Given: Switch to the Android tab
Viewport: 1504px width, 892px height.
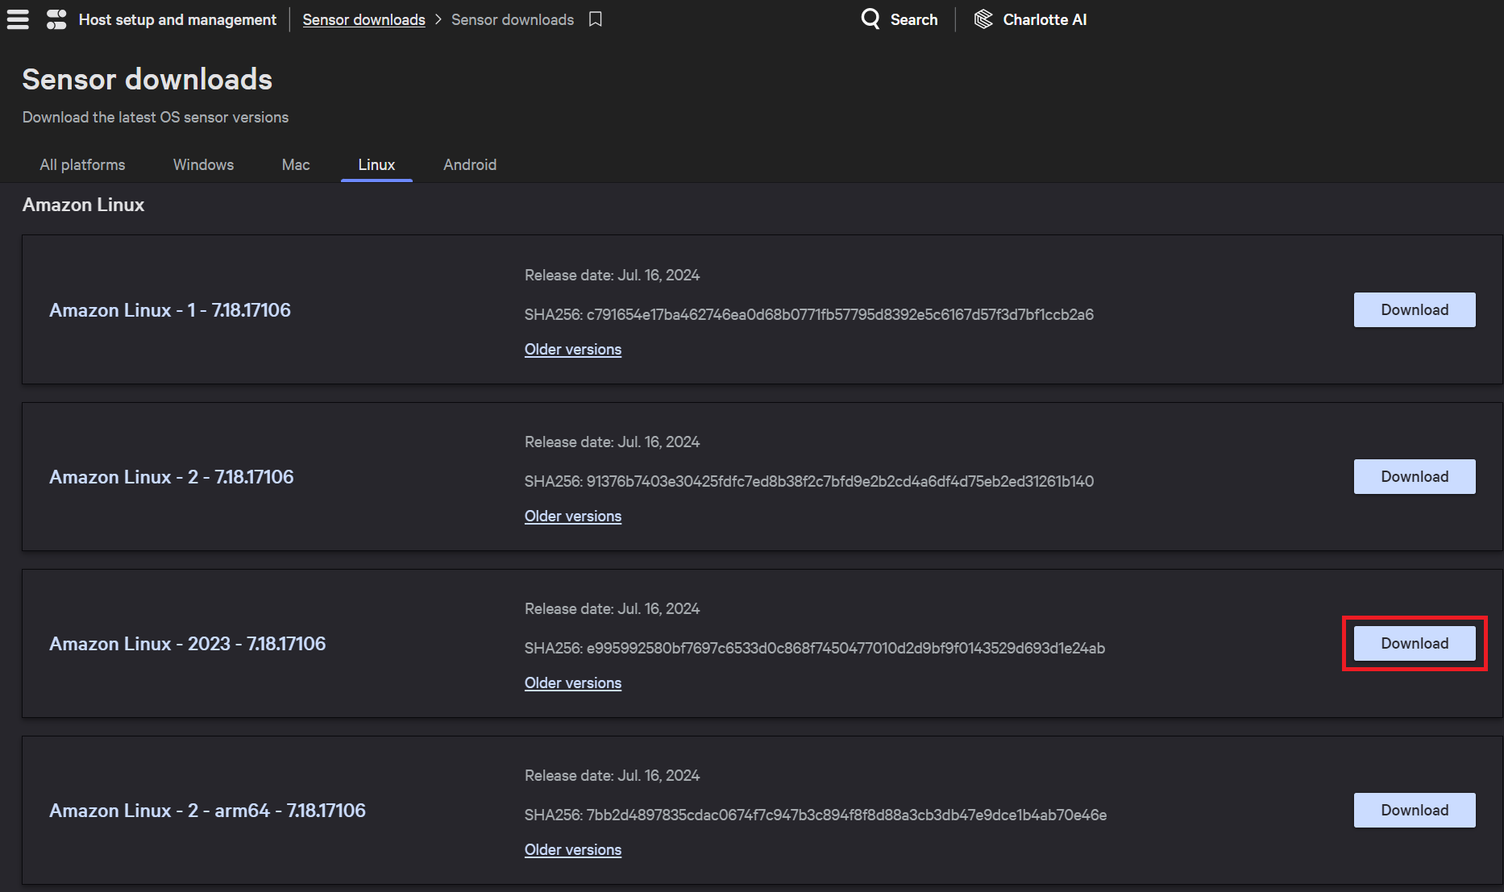Looking at the screenshot, I should tap(470, 164).
